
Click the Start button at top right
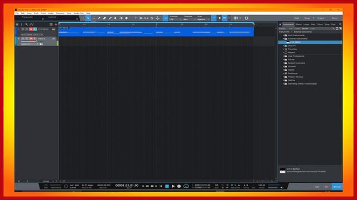coord(297,18)
